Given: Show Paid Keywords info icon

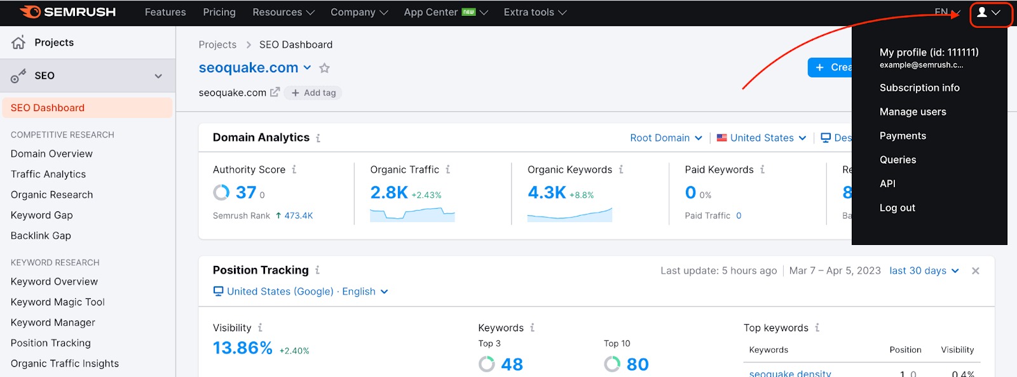Looking at the screenshot, I should point(762,169).
